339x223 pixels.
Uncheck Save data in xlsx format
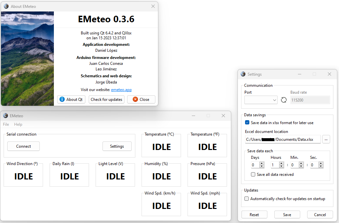(247, 122)
